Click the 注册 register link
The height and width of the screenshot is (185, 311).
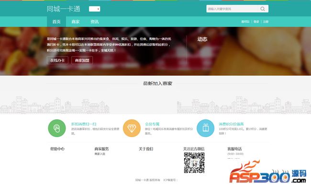266,22
